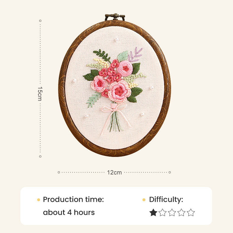Click the "Difficulty:" label
Image resolution: width=233 pixels, height=233 pixels.
click(166, 200)
